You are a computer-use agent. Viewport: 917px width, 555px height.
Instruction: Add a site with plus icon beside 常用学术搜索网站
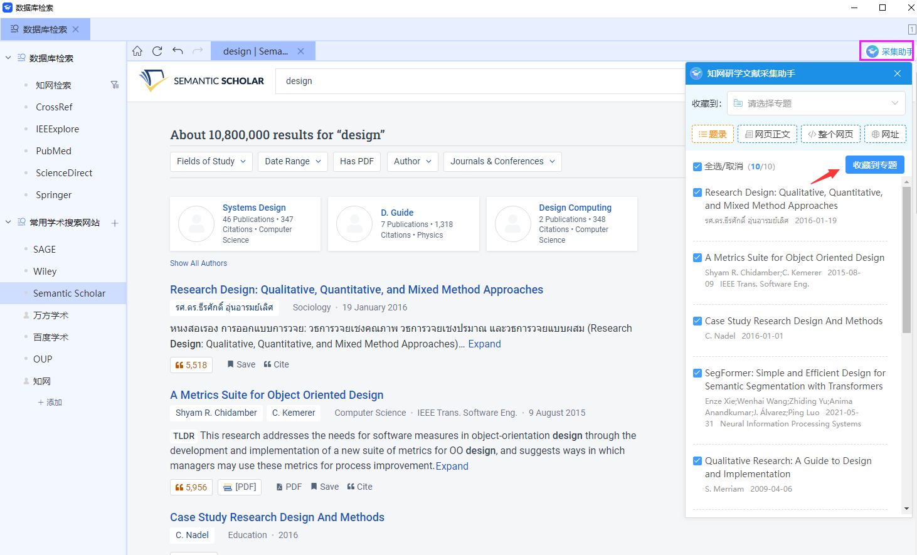(115, 223)
